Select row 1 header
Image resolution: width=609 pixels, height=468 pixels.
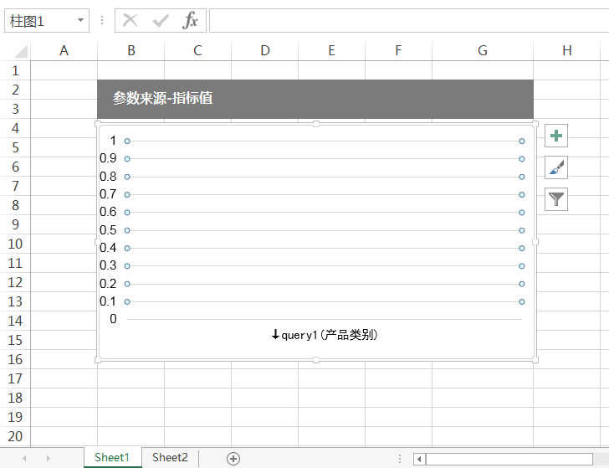tap(15, 70)
